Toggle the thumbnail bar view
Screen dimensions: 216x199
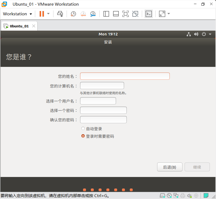coord(116,14)
